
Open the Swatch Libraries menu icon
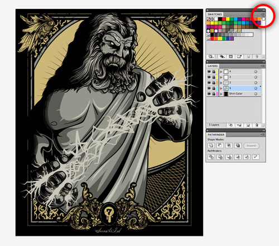tap(211, 56)
